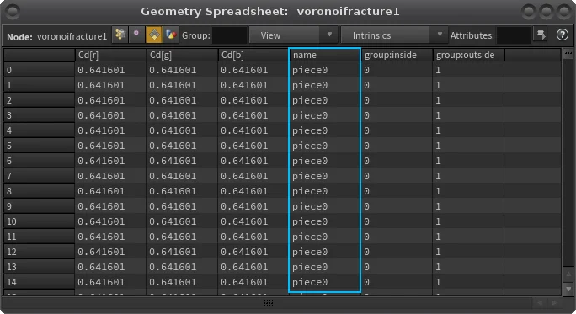Sort by Cd[g] column header
Screen dimensions: 576x314
point(182,55)
